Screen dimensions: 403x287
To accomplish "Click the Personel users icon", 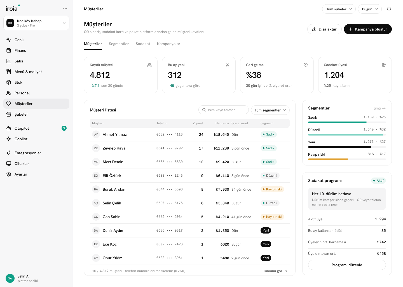I will click(x=9, y=93).
